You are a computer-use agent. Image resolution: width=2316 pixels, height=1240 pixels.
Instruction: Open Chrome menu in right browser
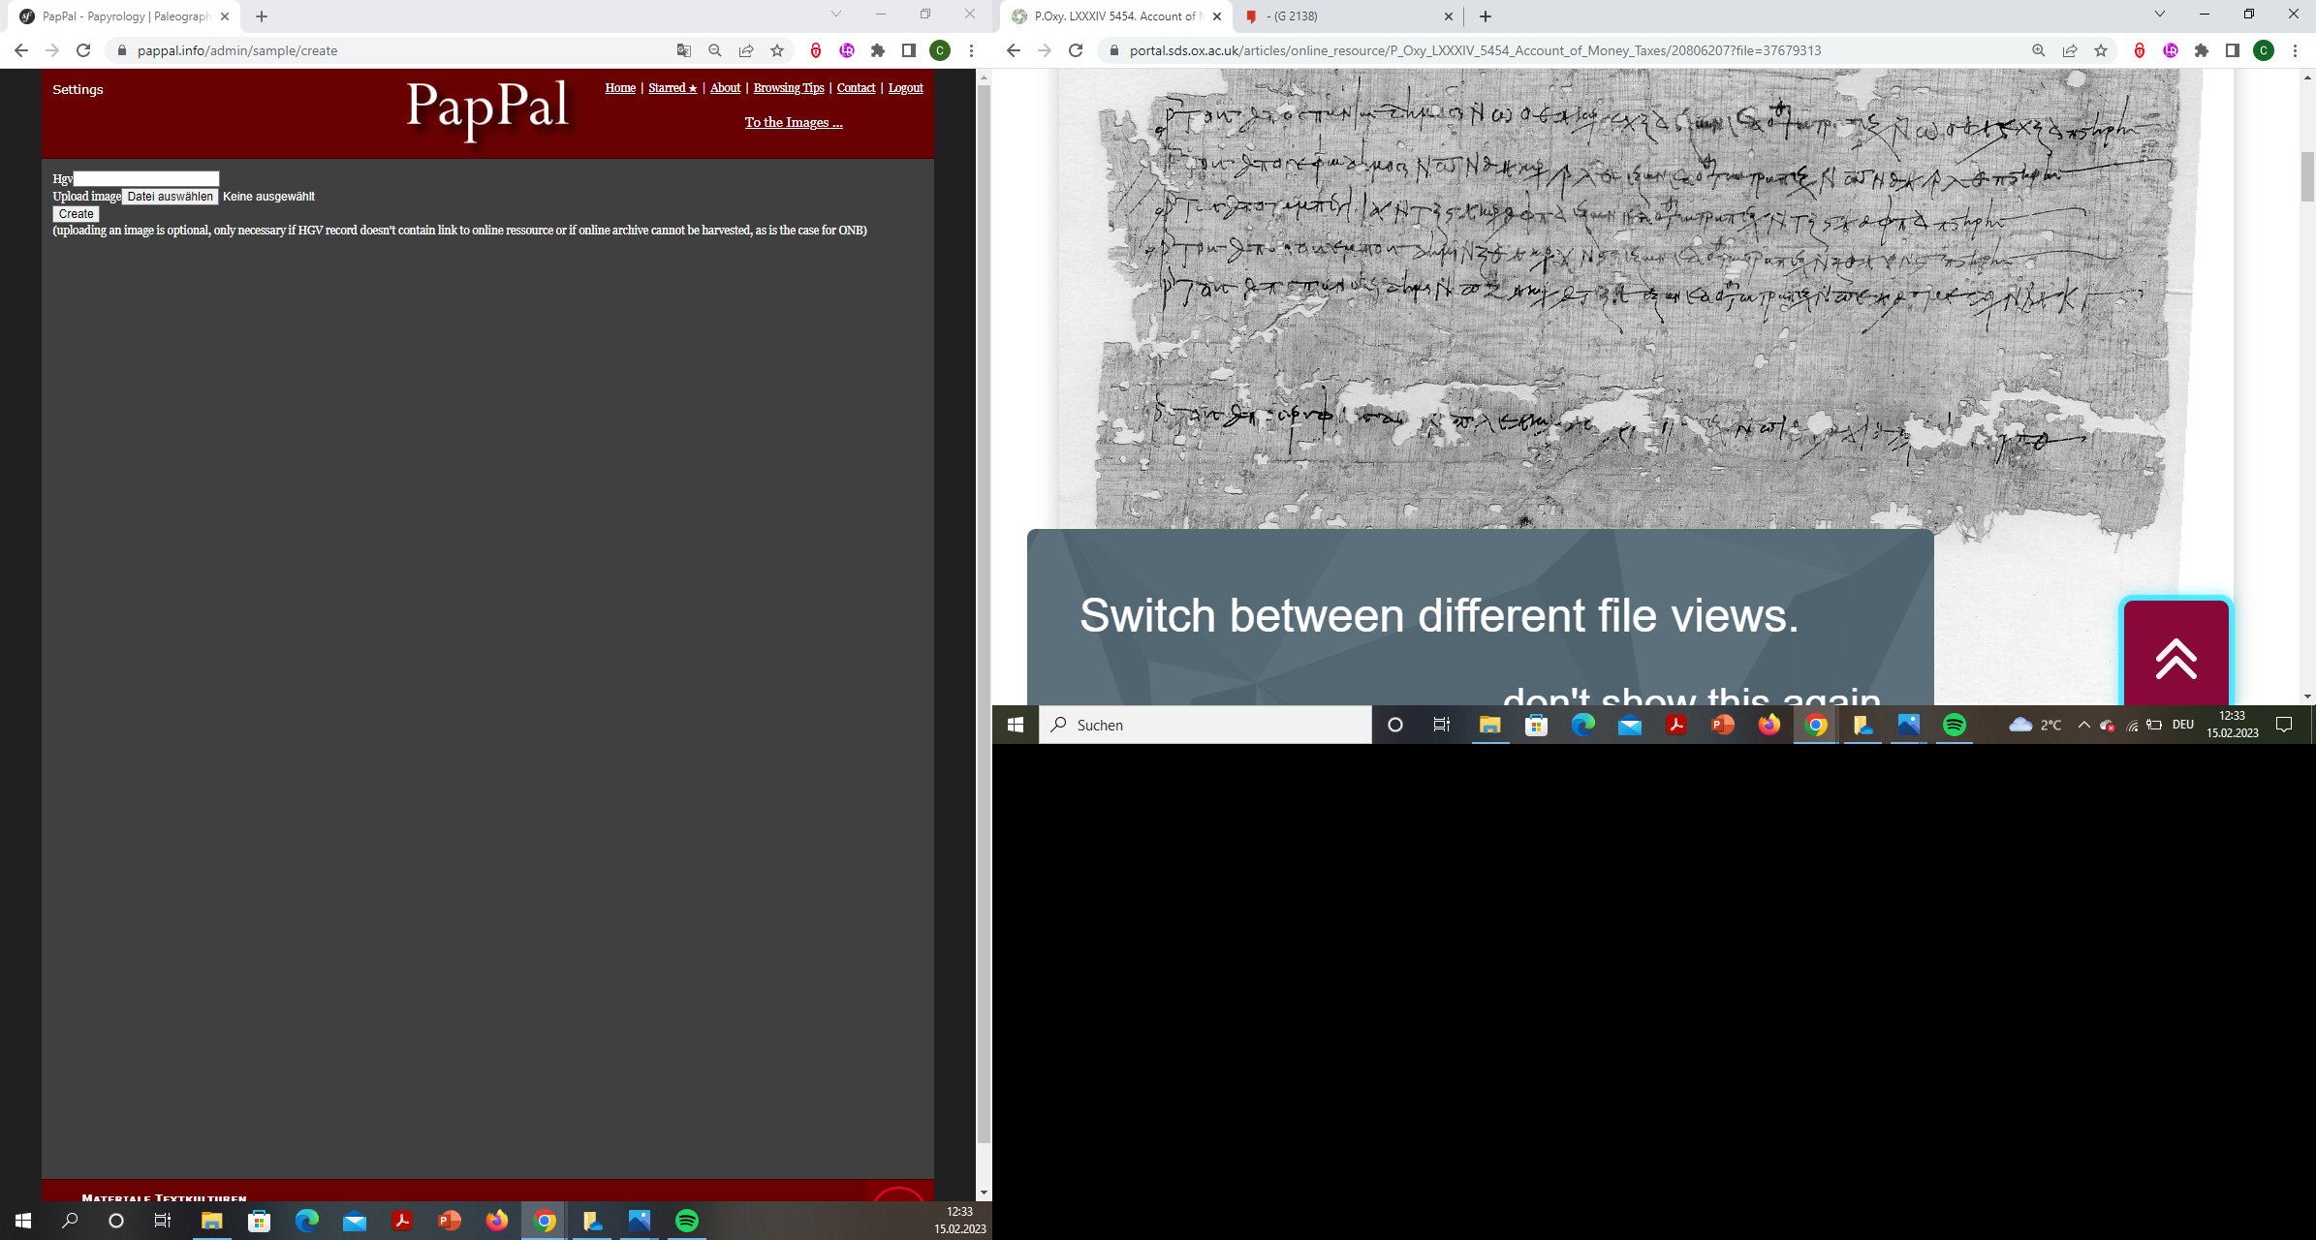[x=2295, y=50]
